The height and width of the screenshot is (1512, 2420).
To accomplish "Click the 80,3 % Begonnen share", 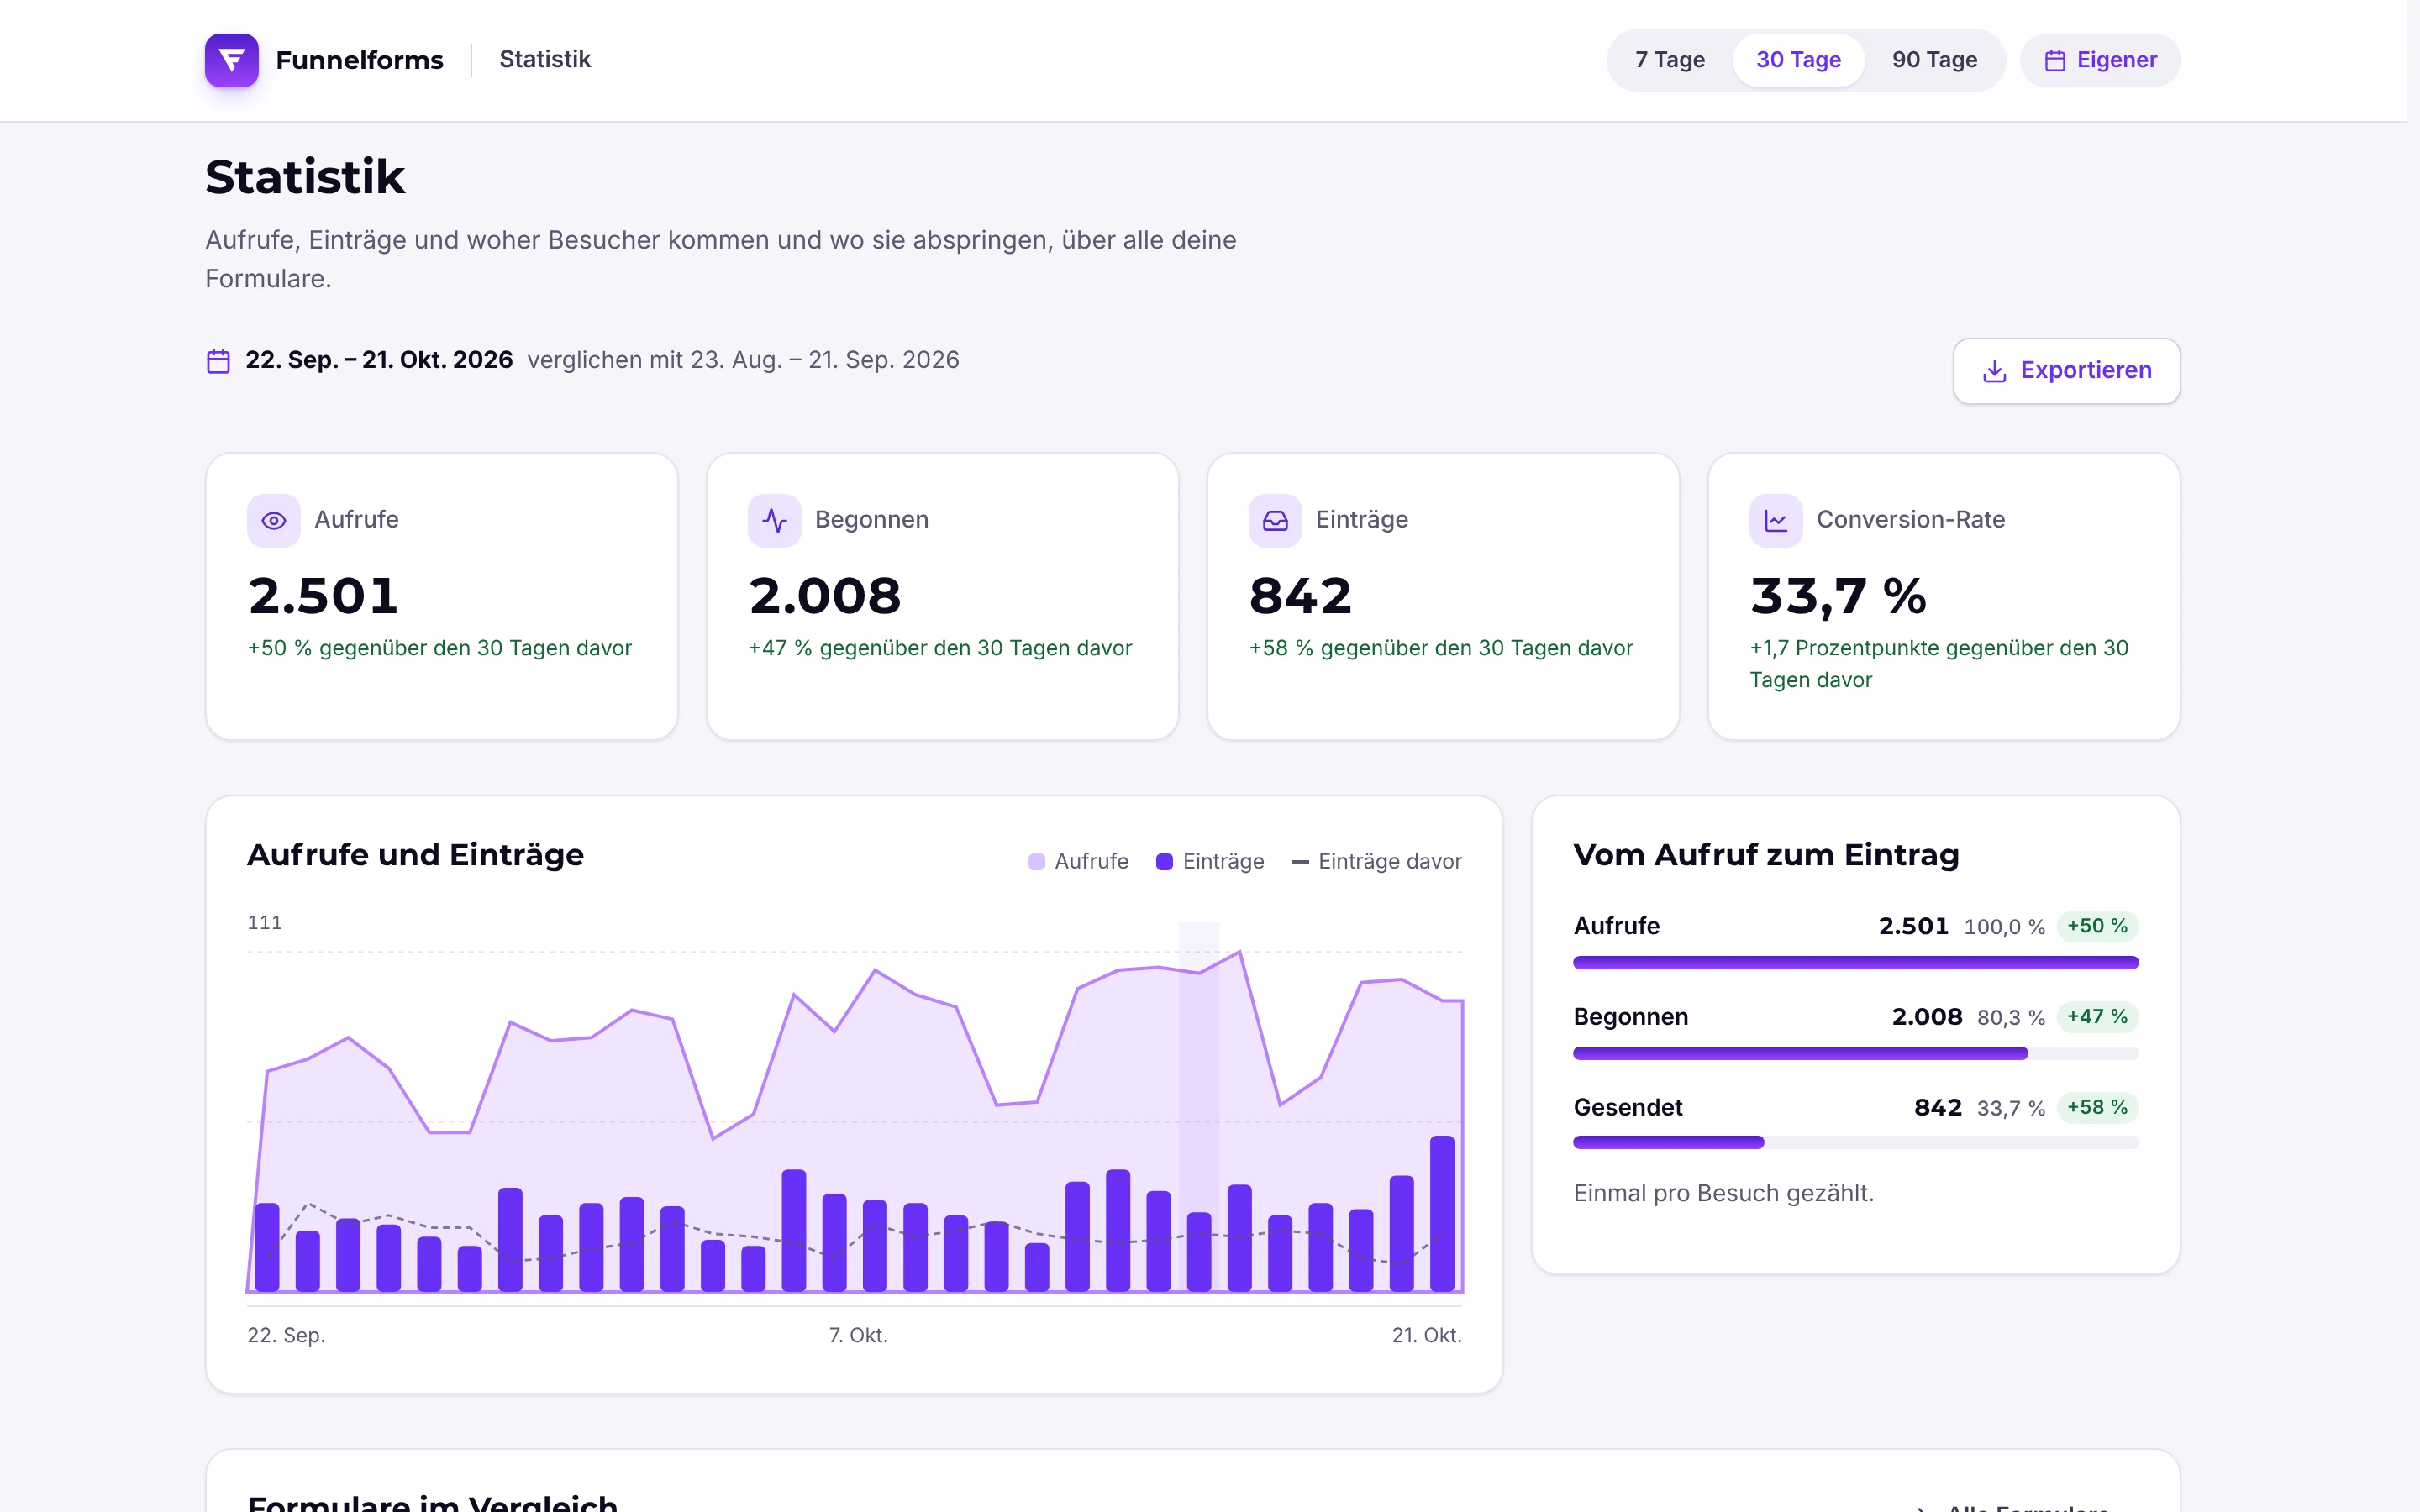I will (2010, 1017).
